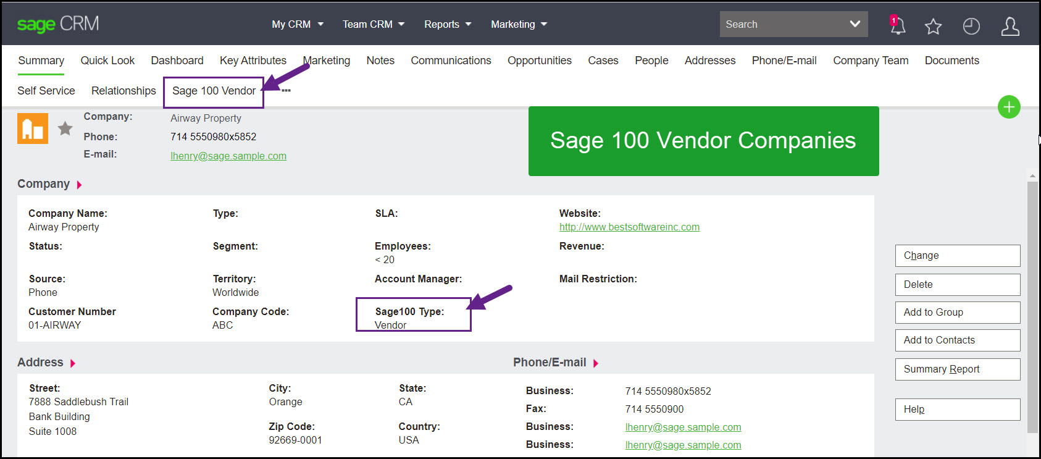
Task: Expand the Reports menu
Action: point(448,24)
